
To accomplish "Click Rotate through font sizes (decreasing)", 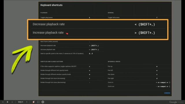I will pyautogui.click(x=53, y=82).
